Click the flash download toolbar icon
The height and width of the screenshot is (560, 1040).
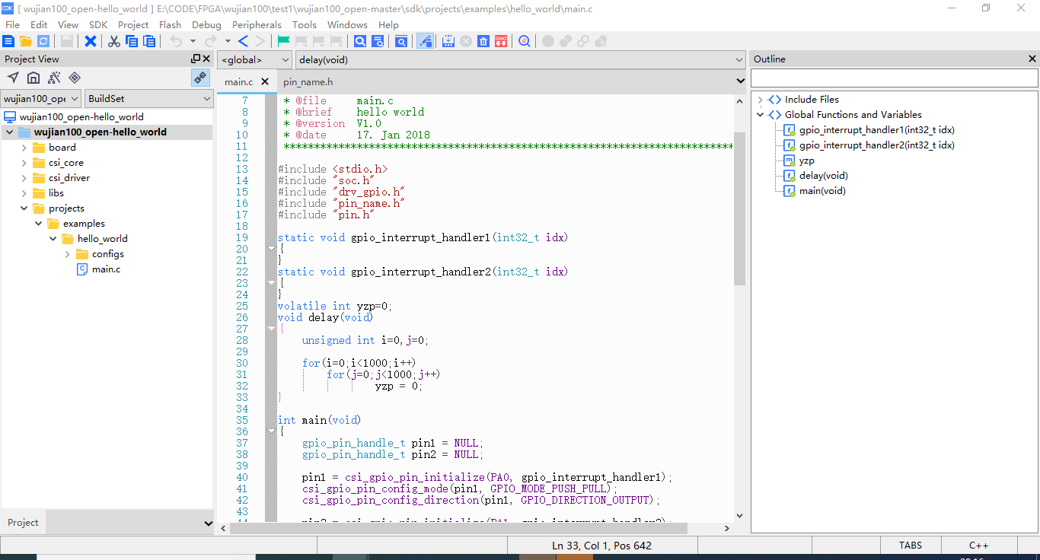(x=448, y=41)
